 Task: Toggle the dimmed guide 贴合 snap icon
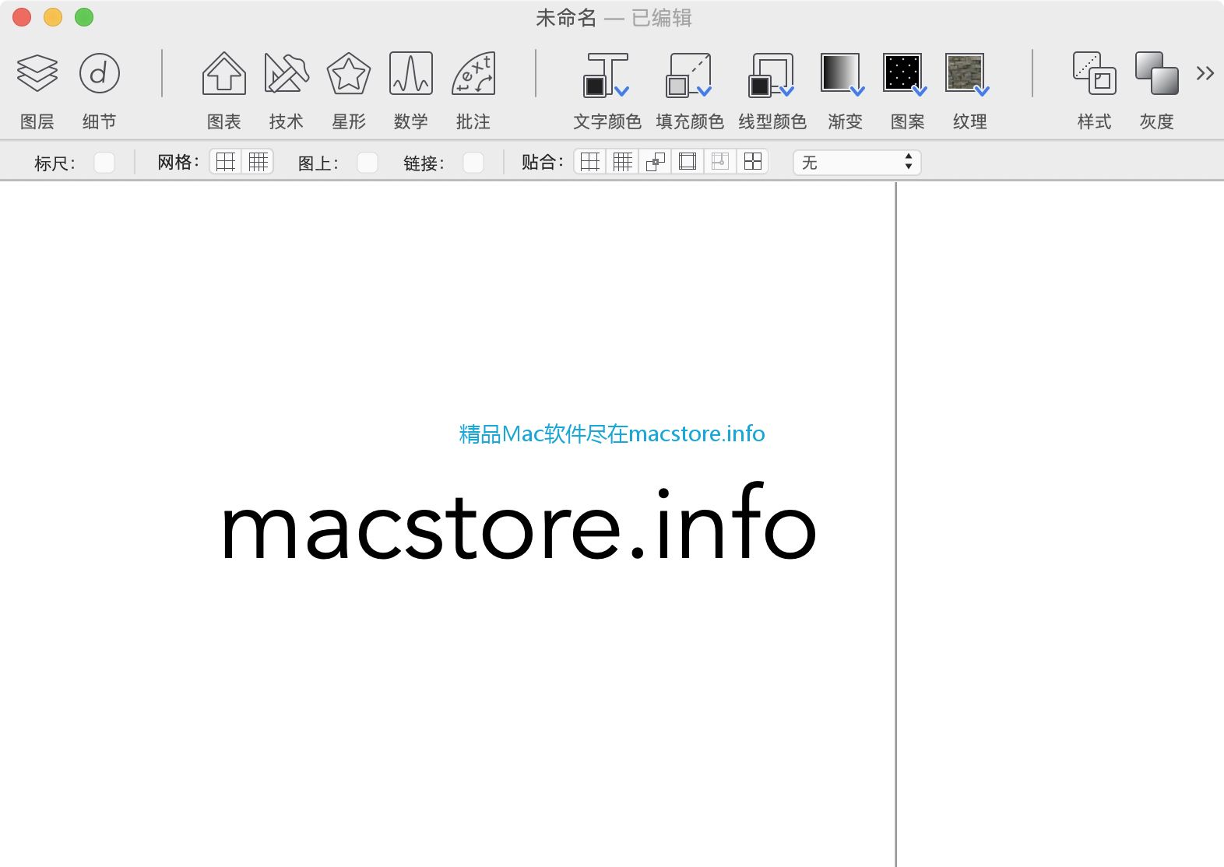[x=720, y=162]
